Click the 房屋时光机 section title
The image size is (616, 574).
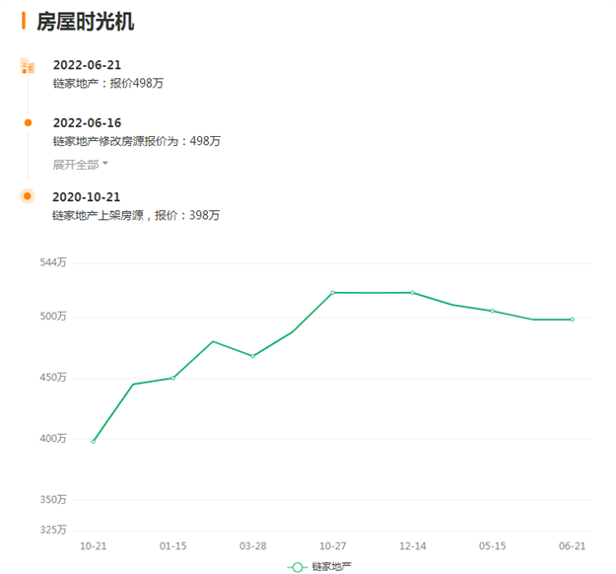85,22
